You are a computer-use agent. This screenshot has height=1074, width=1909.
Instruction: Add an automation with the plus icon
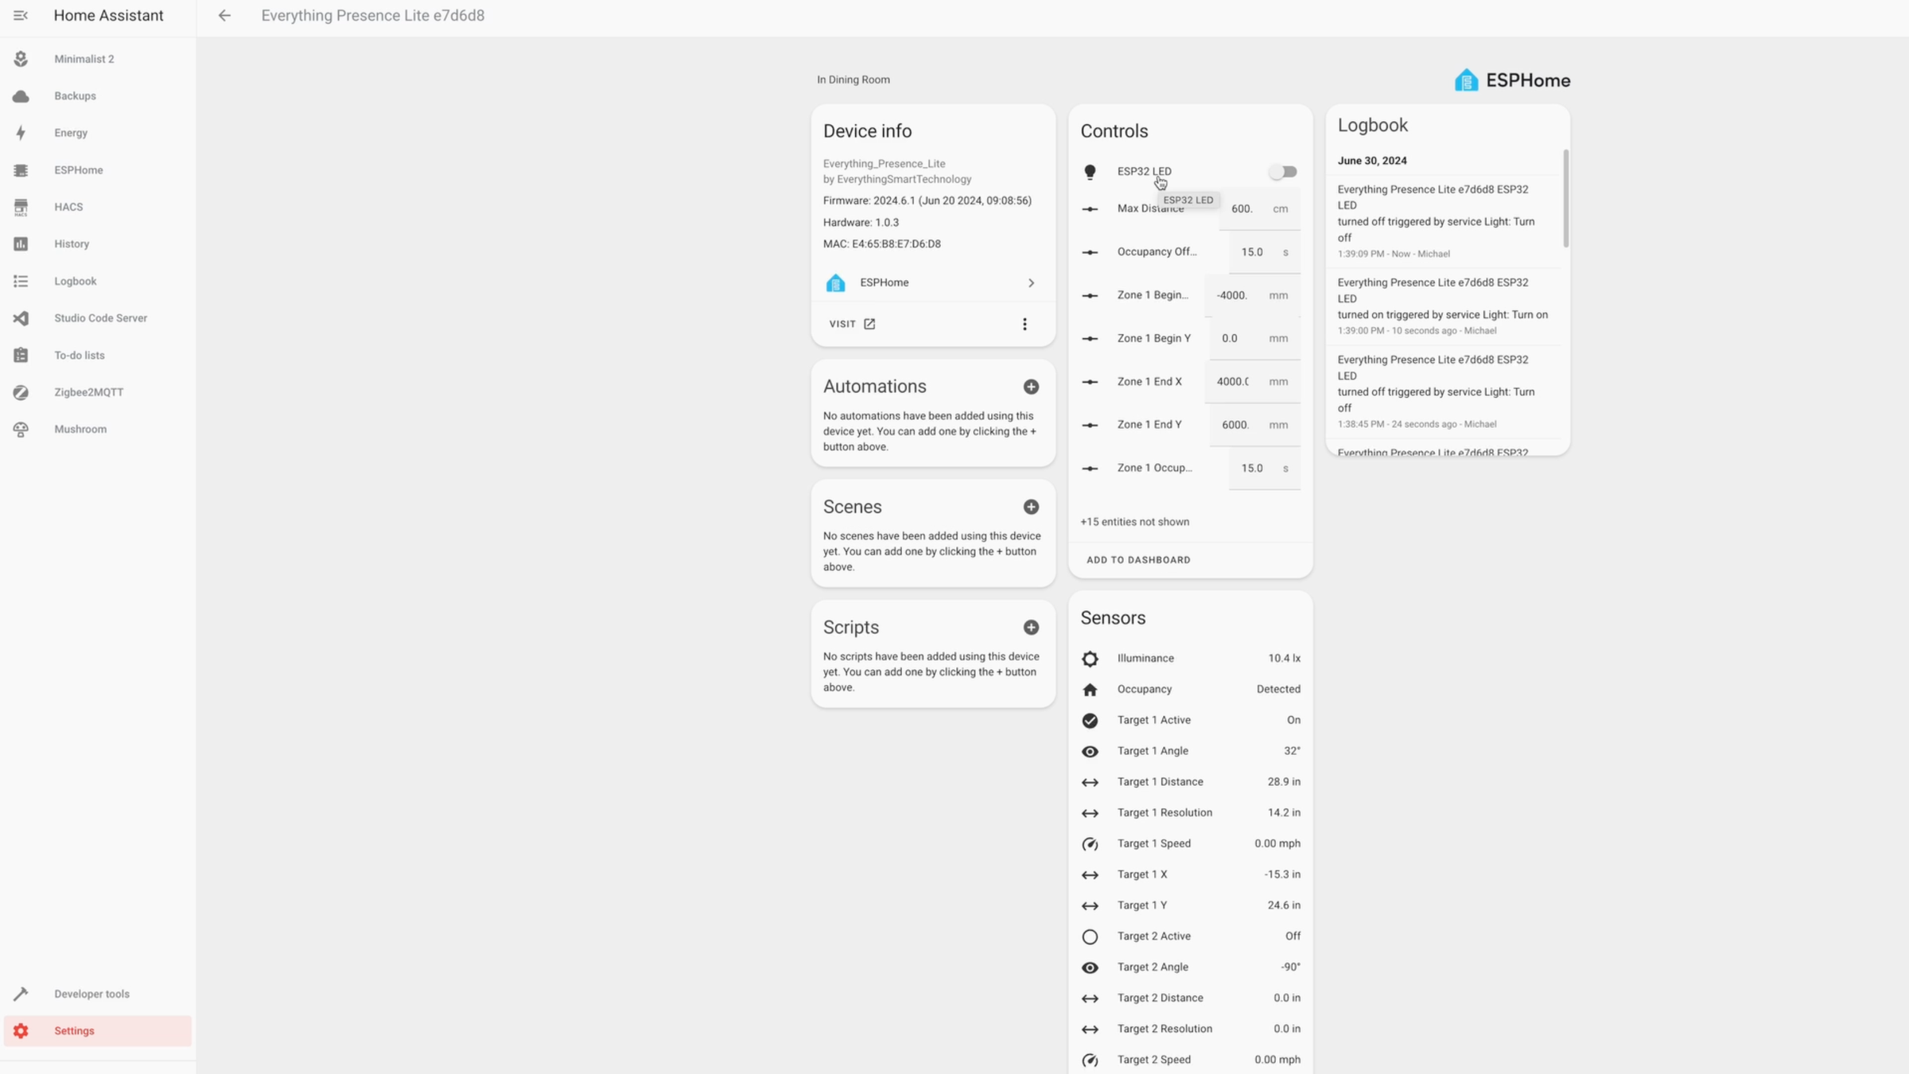[1031, 387]
